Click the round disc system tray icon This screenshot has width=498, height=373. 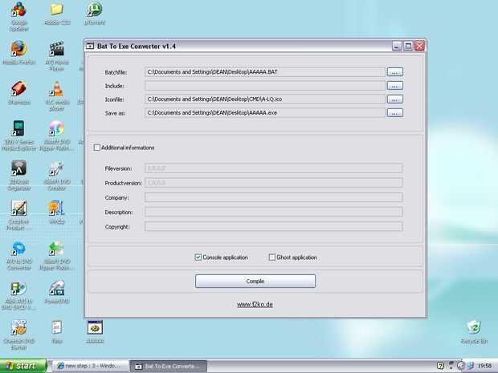coord(461,366)
